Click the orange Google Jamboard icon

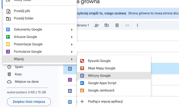coord(82,90)
